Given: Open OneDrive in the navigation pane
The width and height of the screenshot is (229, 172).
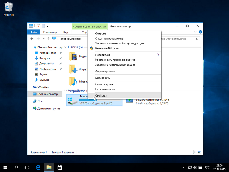Looking at the screenshot, I should [43, 87].
